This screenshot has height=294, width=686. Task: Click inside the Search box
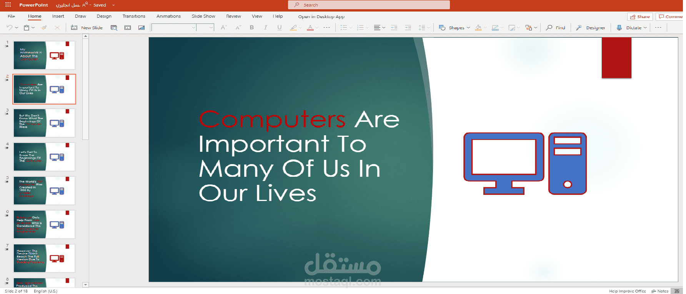(x=369, y=5)
